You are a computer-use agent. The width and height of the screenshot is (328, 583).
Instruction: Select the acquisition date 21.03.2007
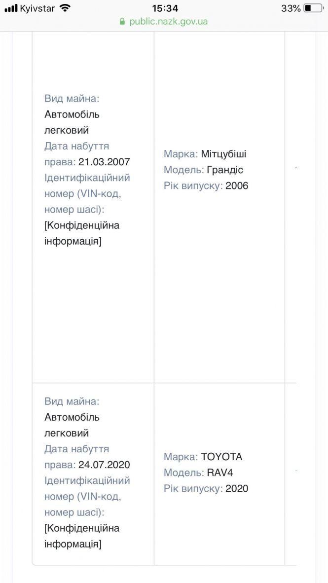point(104,162)
